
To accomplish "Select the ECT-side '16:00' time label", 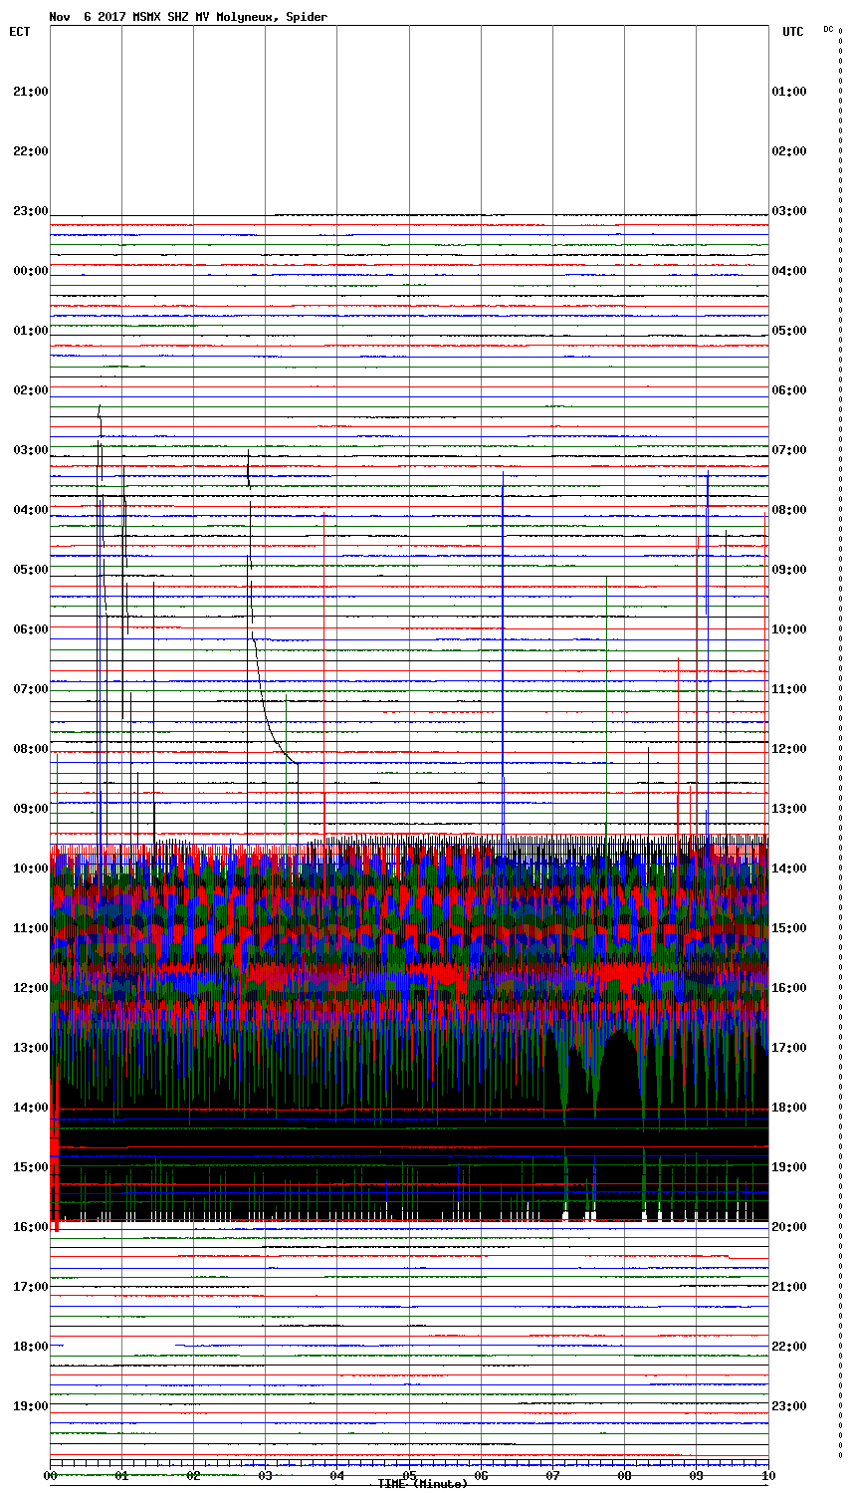I will point(31,1227).
